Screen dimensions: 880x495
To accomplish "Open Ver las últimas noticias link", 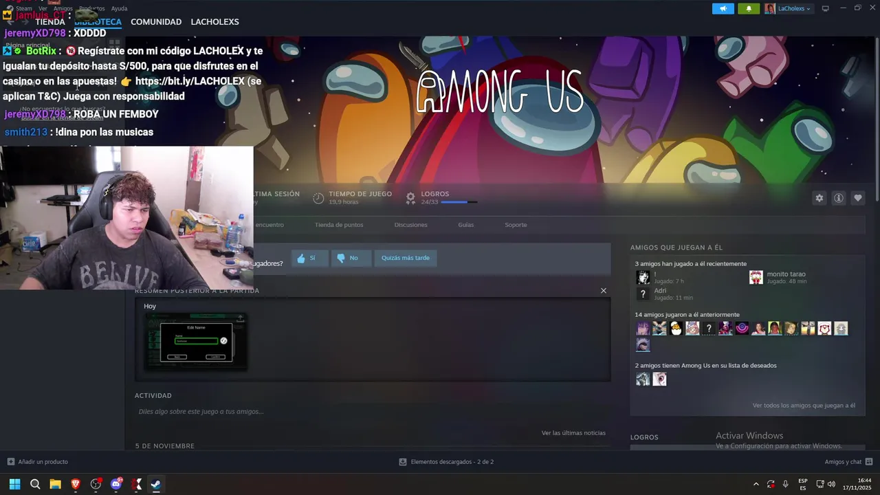I will point(573,432).
